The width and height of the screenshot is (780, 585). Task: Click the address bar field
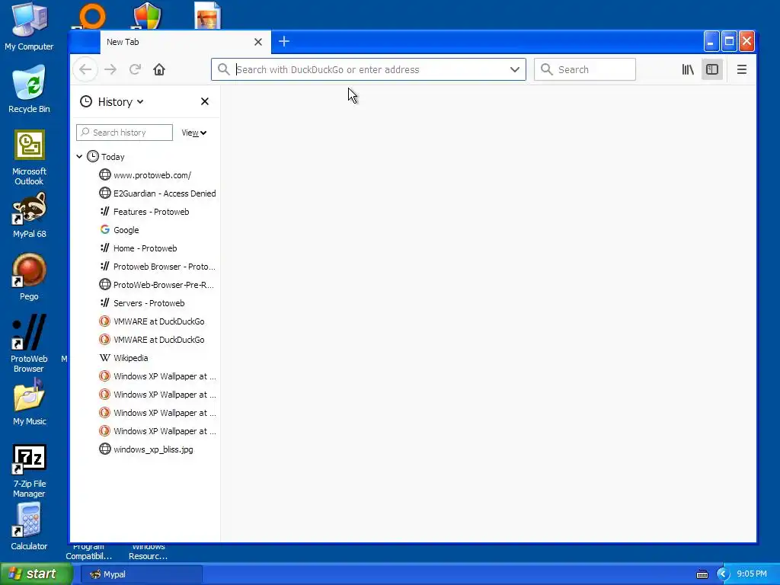[369, 69]
